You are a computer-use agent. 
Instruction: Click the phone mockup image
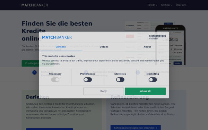coord(171,45)
